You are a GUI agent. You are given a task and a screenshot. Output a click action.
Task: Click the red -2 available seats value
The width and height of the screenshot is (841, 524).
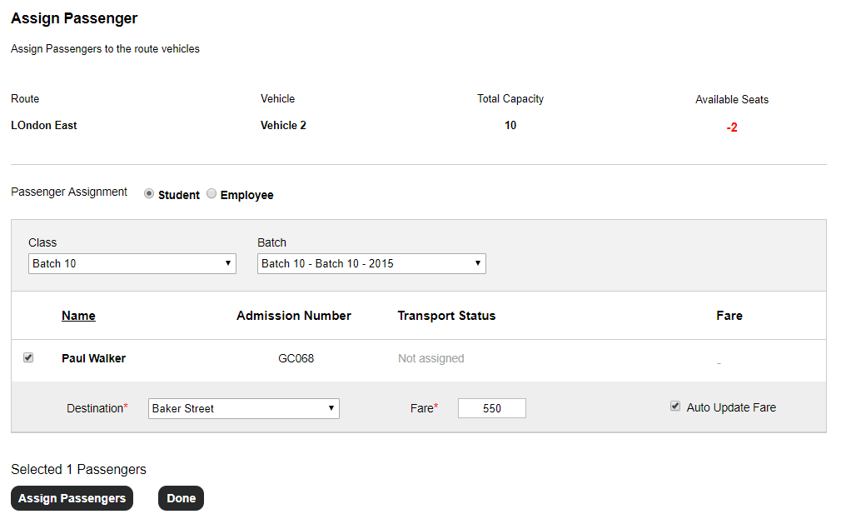point(731,128)
